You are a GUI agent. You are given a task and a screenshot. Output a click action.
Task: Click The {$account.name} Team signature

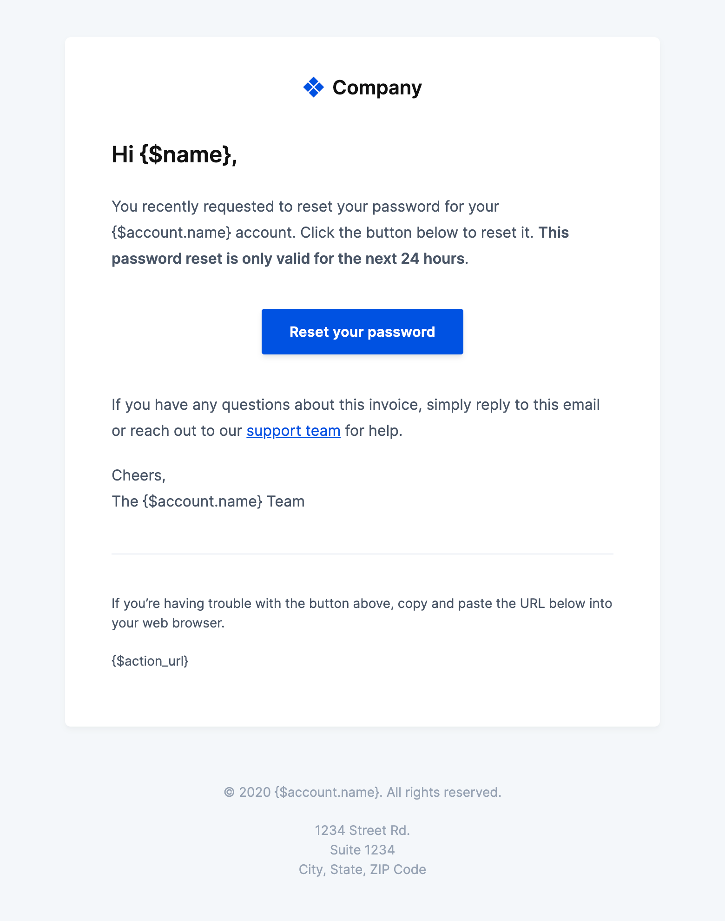pos(208,501)
